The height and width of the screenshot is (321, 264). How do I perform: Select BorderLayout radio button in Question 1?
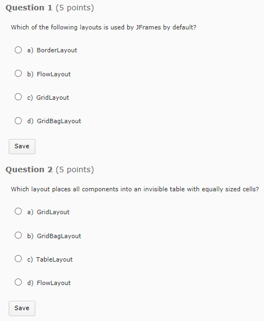[18, 50]
